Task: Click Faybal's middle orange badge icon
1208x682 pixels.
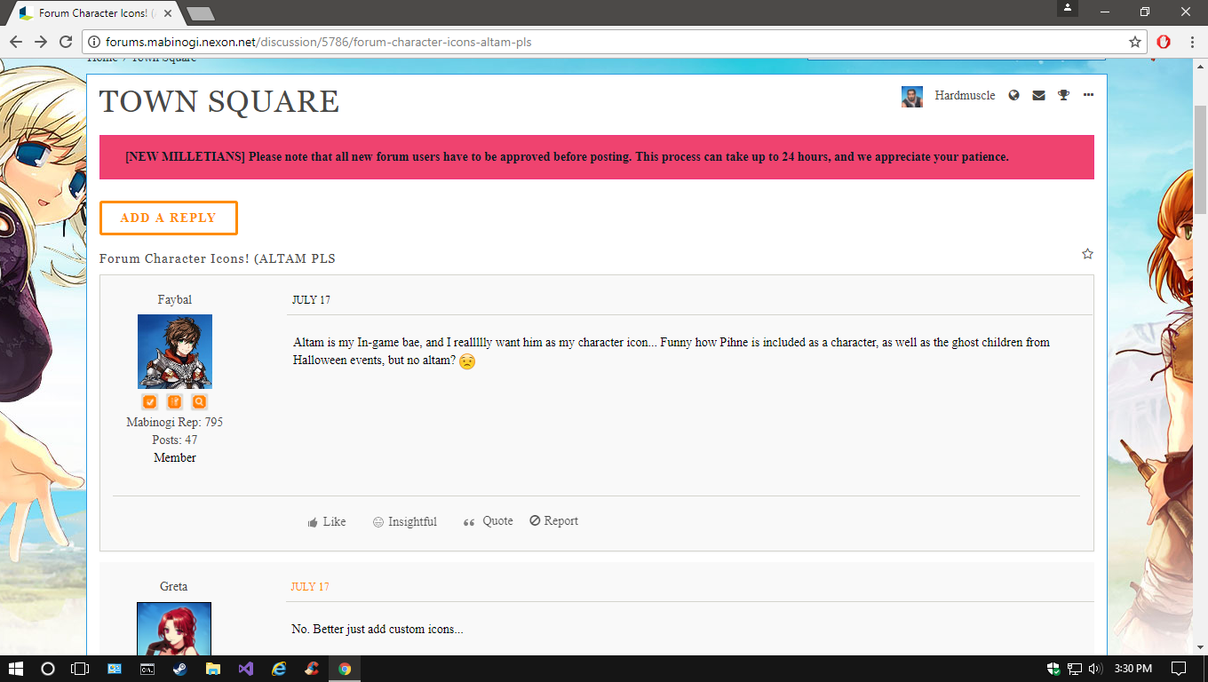Action: click(x=174, y=402)
